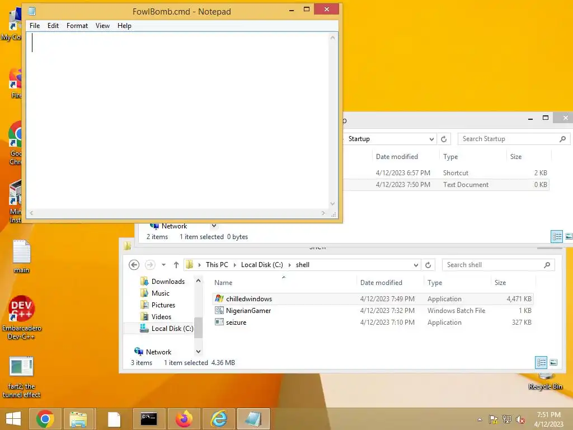Open Command Prompt from the taskbar

[x=149, y=419]
